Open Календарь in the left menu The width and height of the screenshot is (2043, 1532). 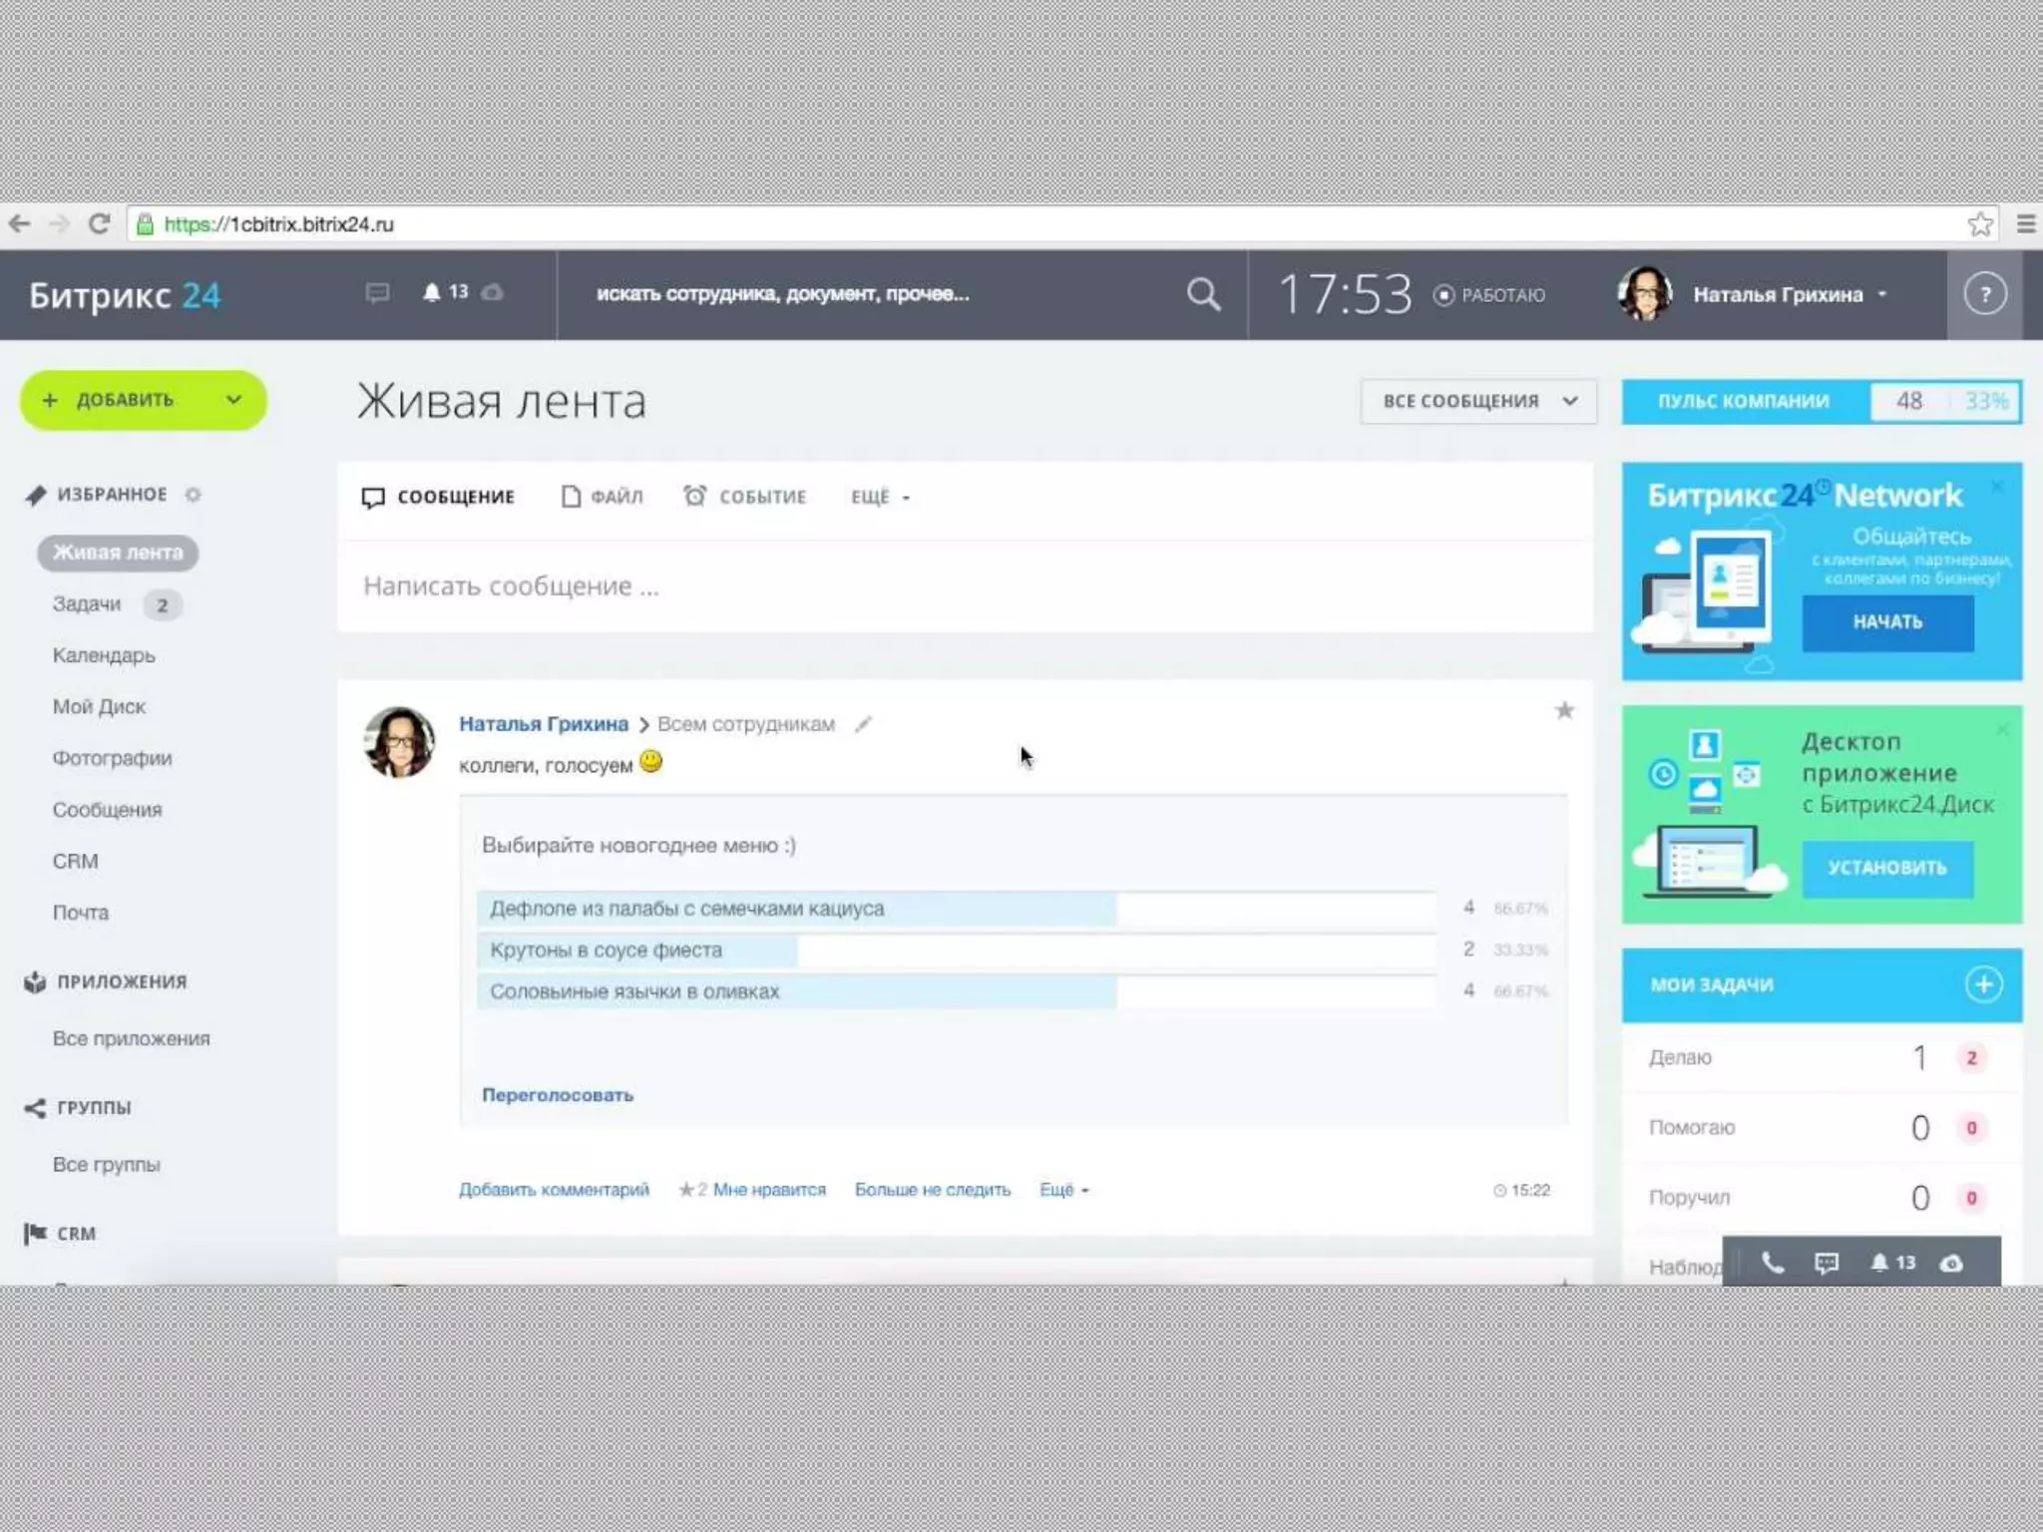pos(104,655)
